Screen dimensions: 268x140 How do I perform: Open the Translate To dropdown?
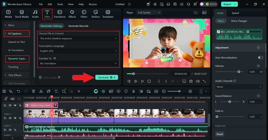[x=78, y=63]
